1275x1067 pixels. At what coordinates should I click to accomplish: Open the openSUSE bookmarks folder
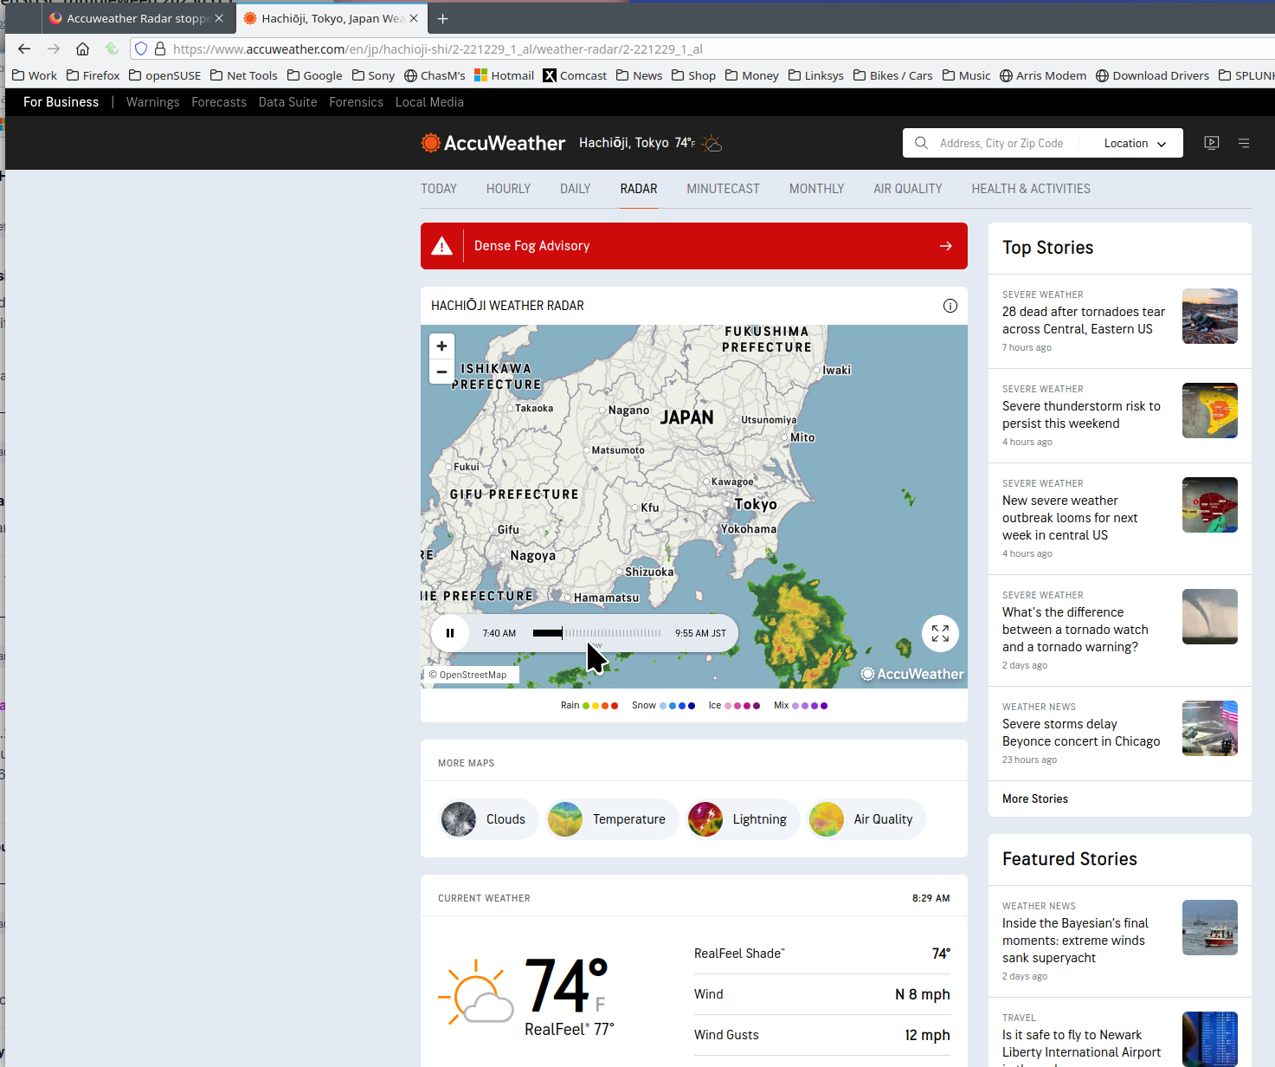click(164, 75)
